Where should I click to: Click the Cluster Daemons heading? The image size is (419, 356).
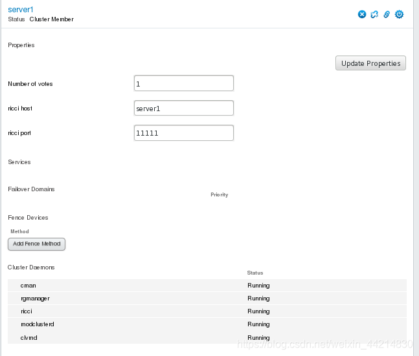click(x=31, y=267)
